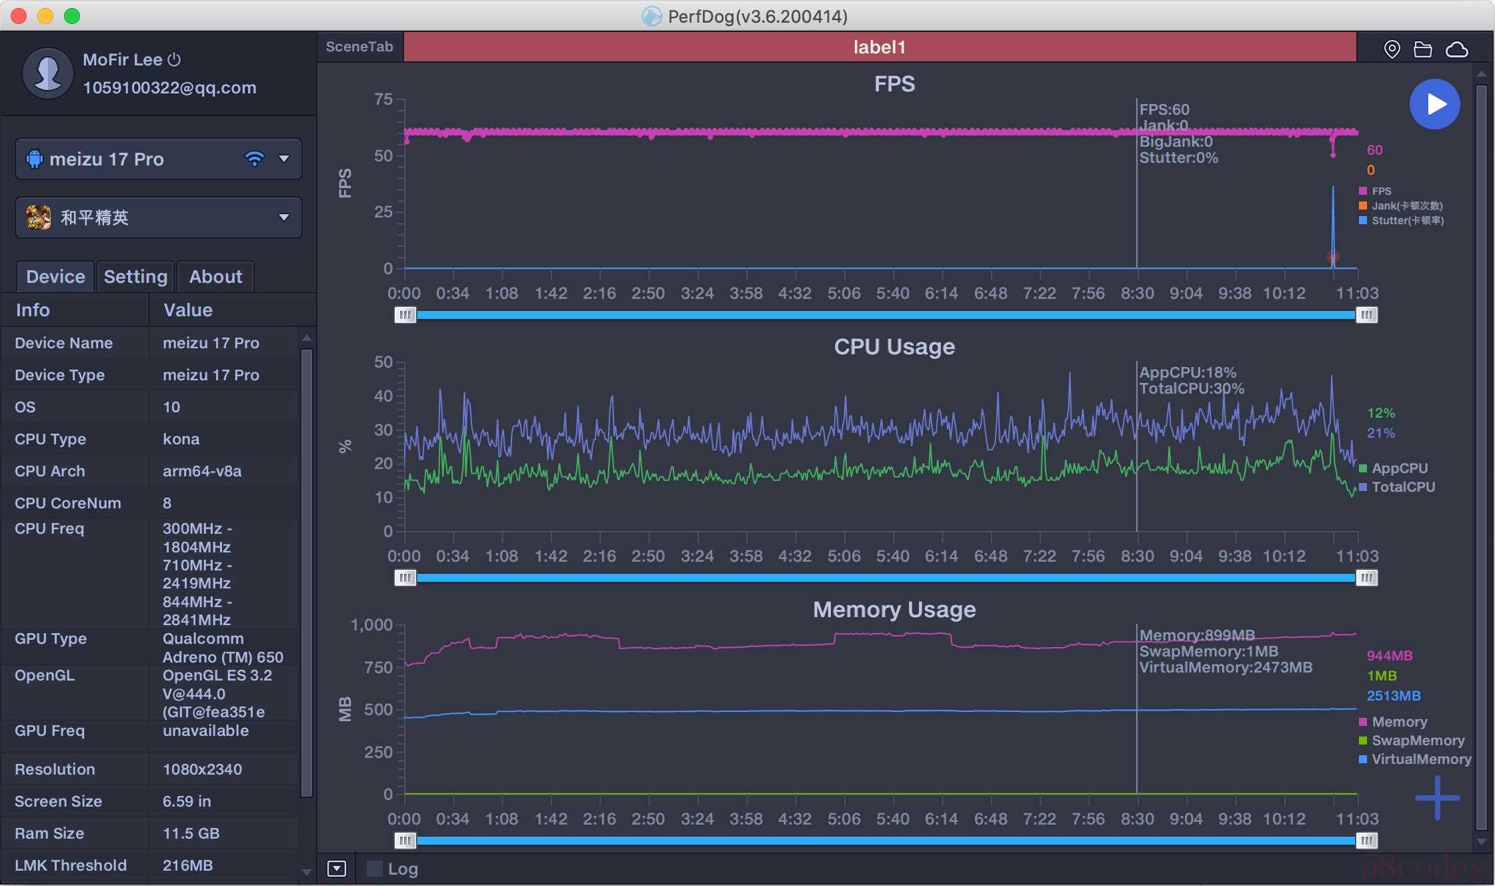Open the folder icon in top bar
The height and width of the screenshot is (886, 1495).
coord(1423,49)
